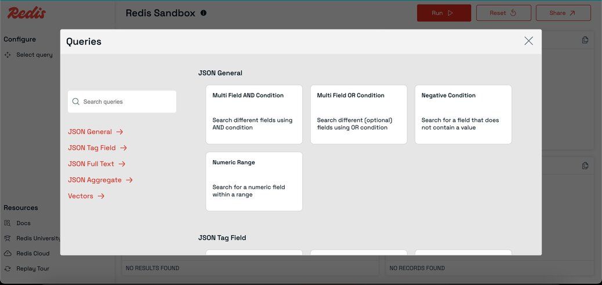Click the Redis University icon
This screenshot has height=285, width=602.
(x=8, y=238)
